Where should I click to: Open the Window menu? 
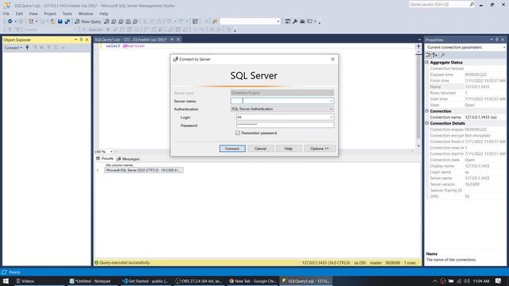pos(86,14)
